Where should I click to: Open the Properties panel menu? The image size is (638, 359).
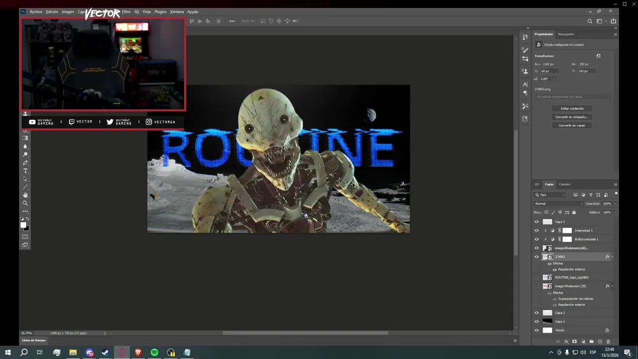click(615, 34)
